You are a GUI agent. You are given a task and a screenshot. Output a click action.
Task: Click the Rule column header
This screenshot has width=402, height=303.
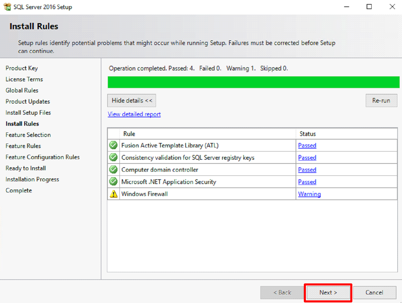pos(129,134)
